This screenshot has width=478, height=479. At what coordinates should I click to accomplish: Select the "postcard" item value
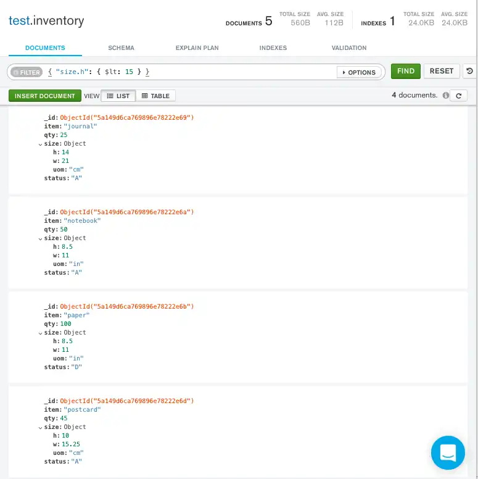point(82,409)
